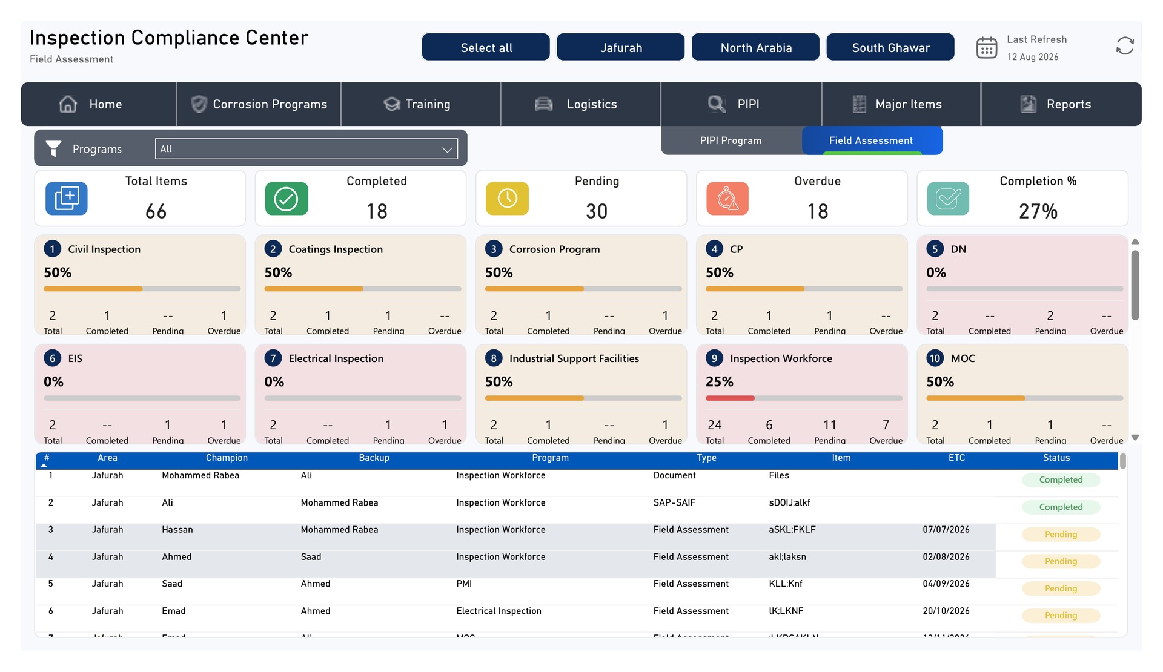Click the Logistics car icon

(x=544, y=104)
